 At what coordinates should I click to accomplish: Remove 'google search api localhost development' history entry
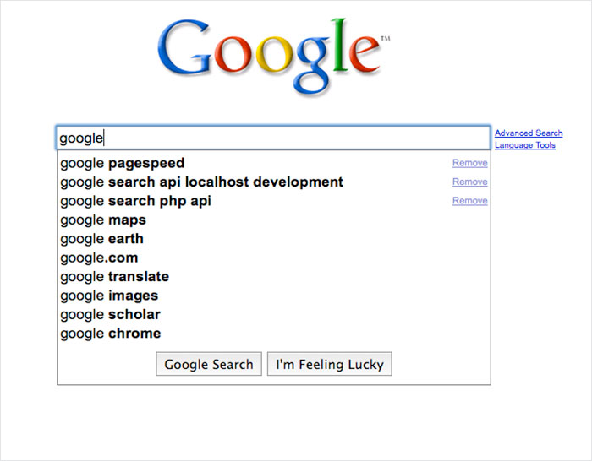coord(469,182)
